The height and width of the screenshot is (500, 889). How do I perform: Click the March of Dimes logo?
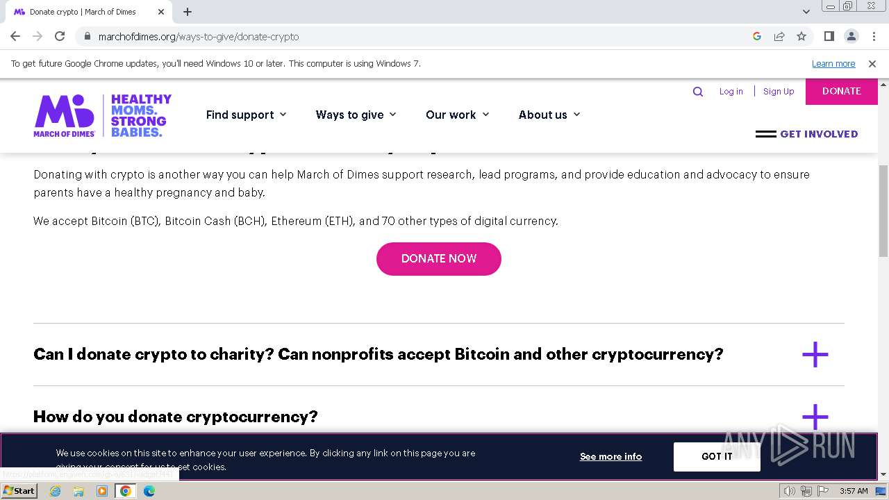102,115
